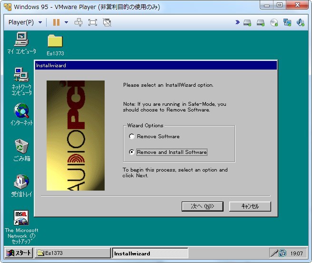The width and height of the screenshot is (312, 263).
Task: Open the スタート start menu
Action: (x=19, y=253)
